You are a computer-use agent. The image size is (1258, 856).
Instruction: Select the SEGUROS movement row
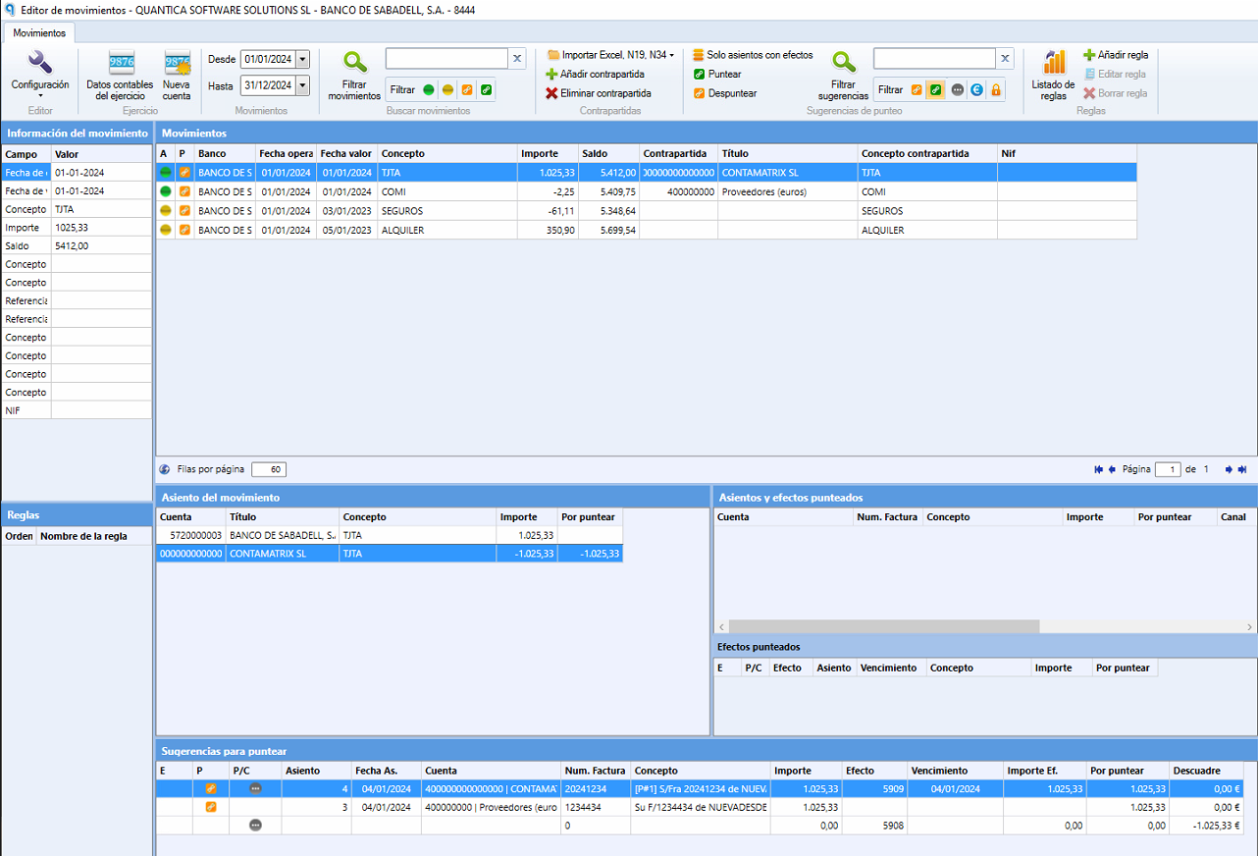pos(646,211)
